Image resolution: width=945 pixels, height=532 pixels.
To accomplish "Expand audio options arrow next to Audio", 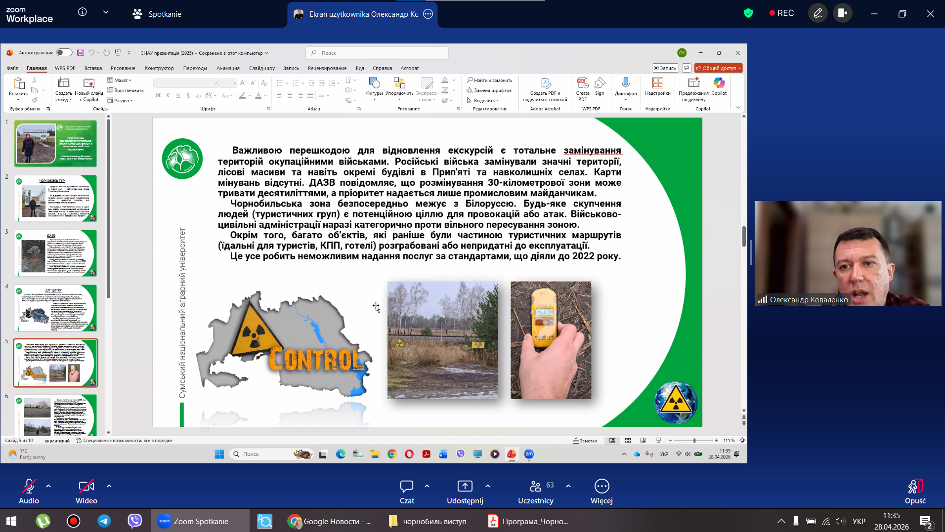I will click(x=48, y=486).
